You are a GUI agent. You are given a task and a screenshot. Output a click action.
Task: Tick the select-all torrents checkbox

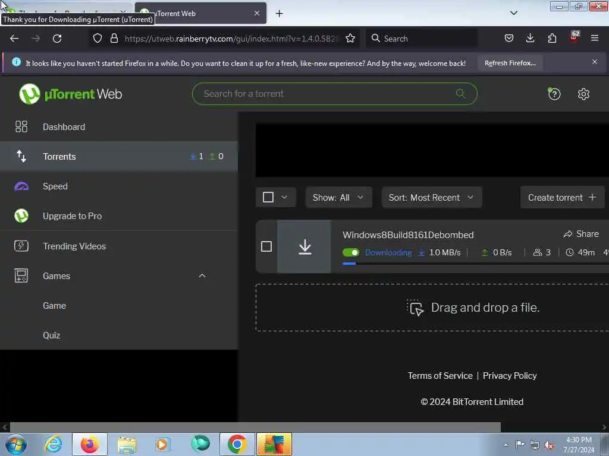click(x=268, y=197)
